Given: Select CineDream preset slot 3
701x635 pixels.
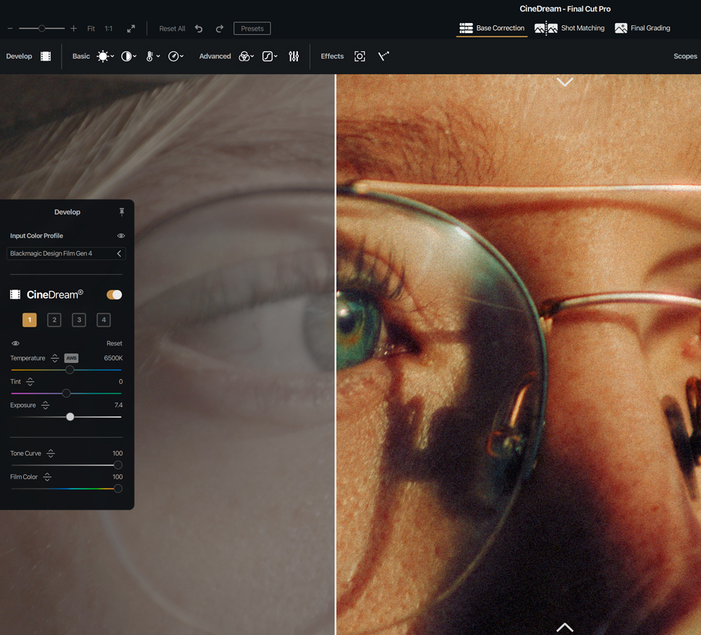Looking at the screenshot, I should 79,320.
